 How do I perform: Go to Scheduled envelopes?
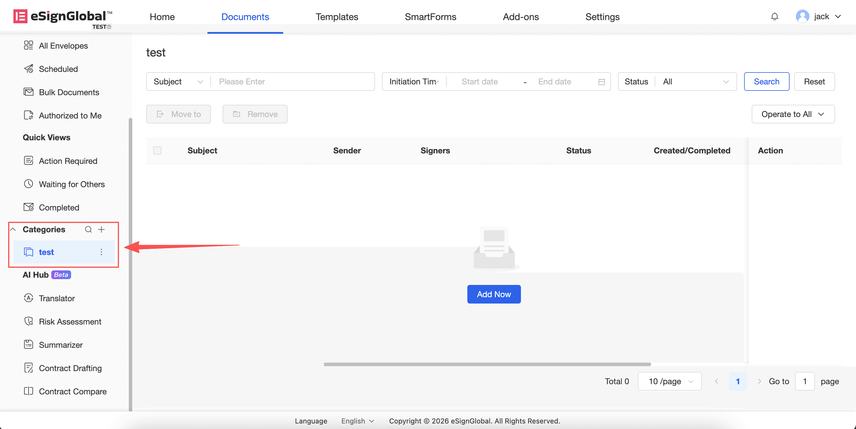(x=58, y=69)
